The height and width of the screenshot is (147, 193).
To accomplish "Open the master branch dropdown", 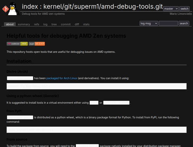I will click(171, 9).
